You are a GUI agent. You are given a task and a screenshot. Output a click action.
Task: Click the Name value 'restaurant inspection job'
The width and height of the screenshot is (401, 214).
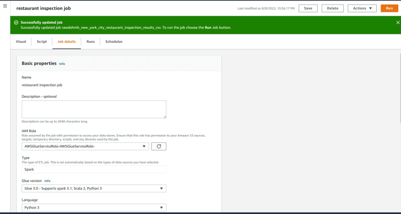(x=42, y=85)
